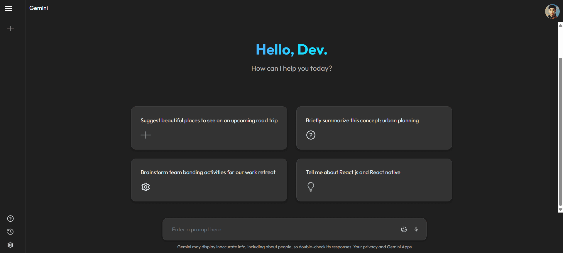Click the image upload icon in prompt box
The image size is (563, 253).
404,229
